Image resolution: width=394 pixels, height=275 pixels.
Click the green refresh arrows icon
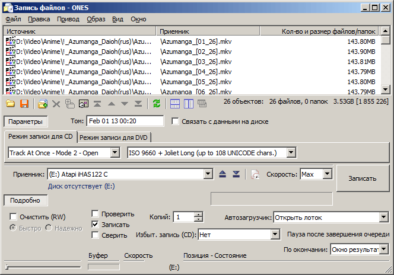(156, 104)
